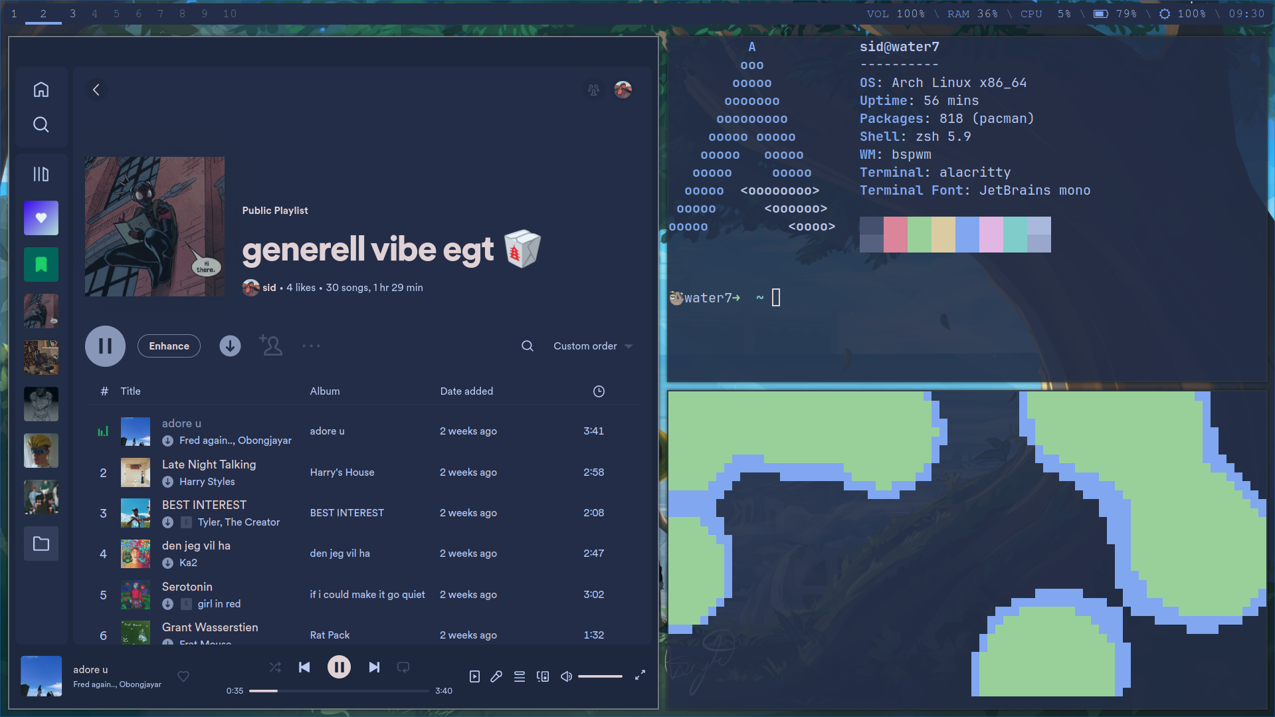Open the playlist more options menu
This screenshot has width=1275, height=717.
(311, 346)
